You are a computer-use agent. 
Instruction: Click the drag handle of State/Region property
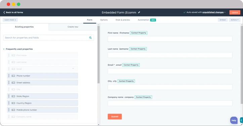pos(9,96)
